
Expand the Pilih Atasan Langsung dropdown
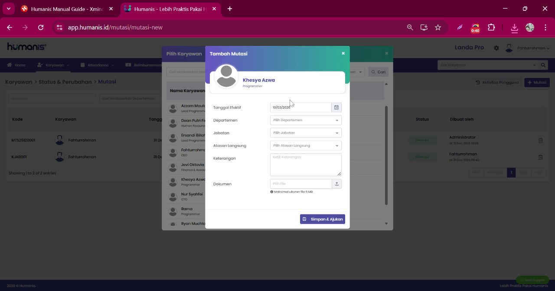(x=306, y=145)
